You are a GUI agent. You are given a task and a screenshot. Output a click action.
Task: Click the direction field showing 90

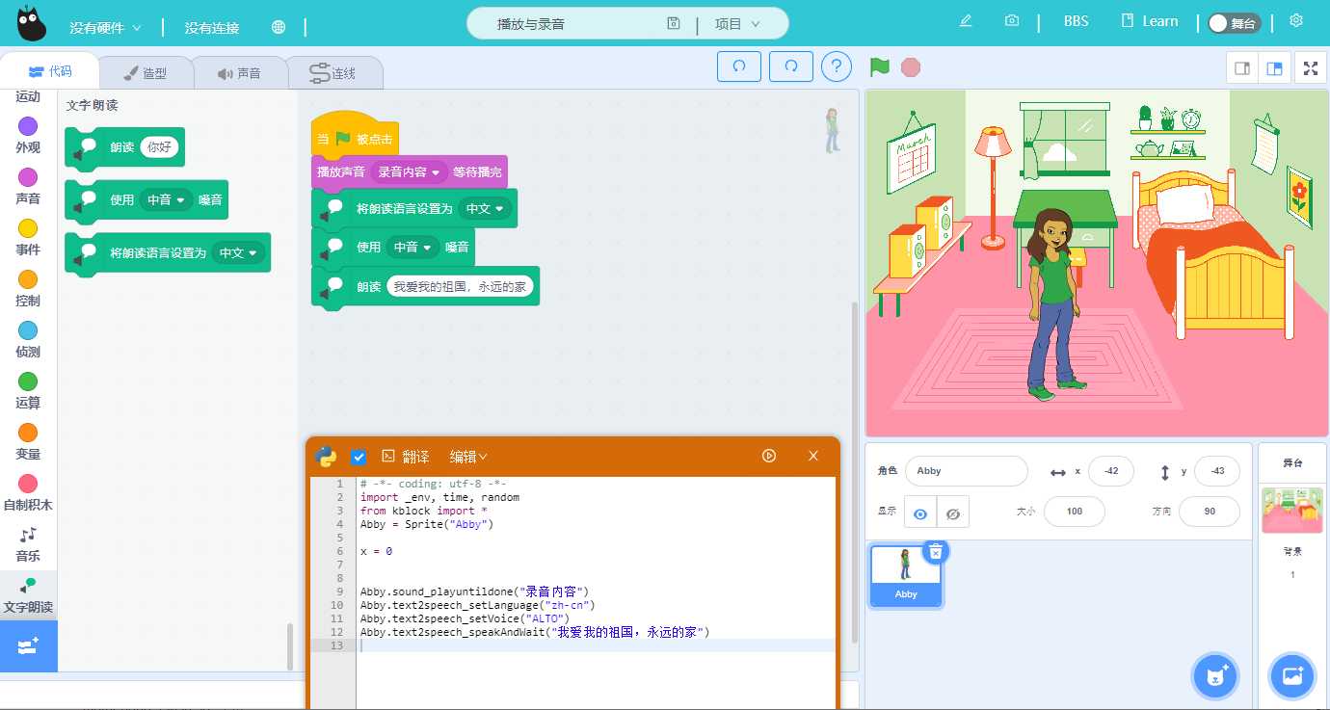[1210, 512]
